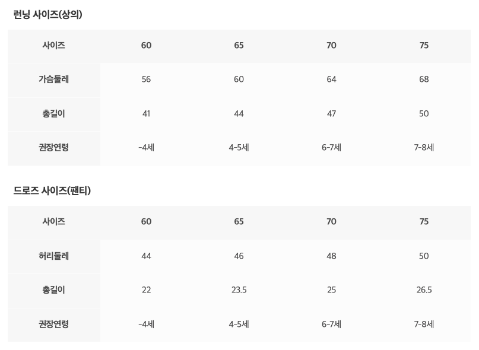Click drawers length value 22
479x350 pixels.
tap(146, 290)
